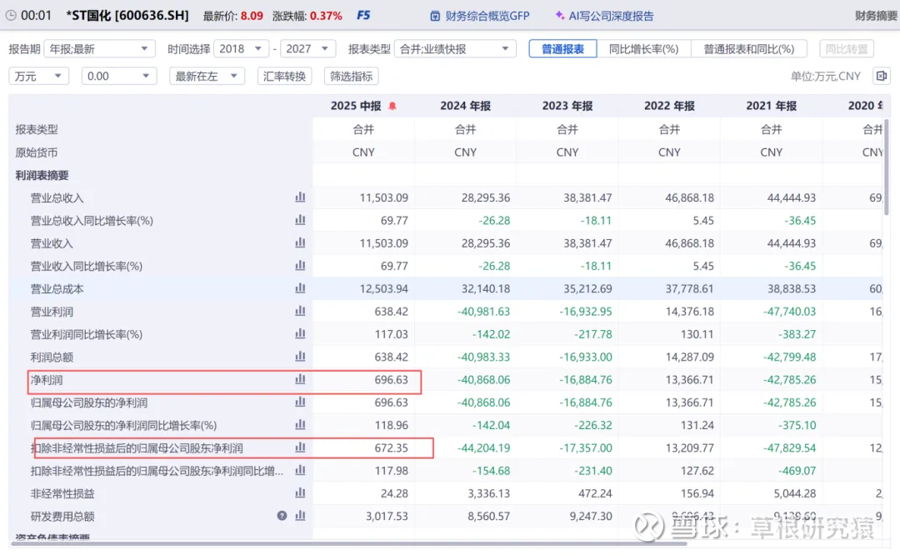Screen dimensions: 900x555
Task: Click chart icon for 非经常性损益 row
Action: click(300, 493)
